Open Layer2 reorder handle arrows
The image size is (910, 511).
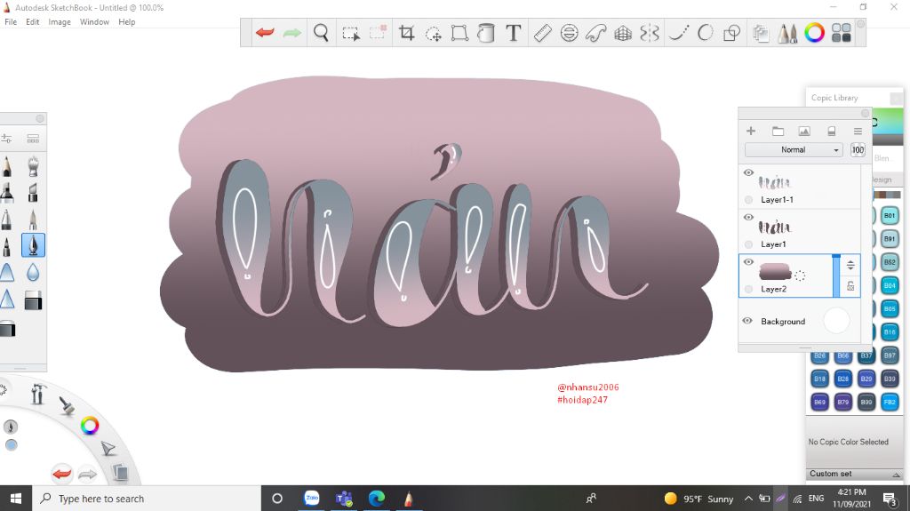coord(850,266)
